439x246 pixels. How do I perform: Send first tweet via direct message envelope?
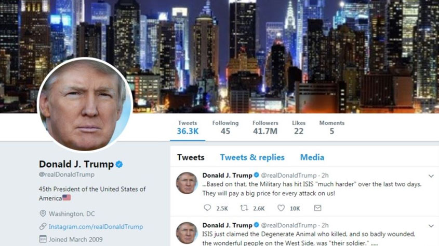pos(317,208)
